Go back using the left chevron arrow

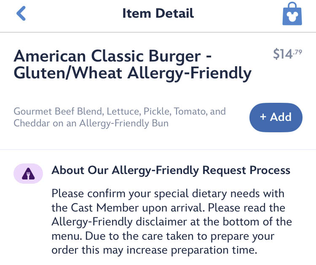21,13
